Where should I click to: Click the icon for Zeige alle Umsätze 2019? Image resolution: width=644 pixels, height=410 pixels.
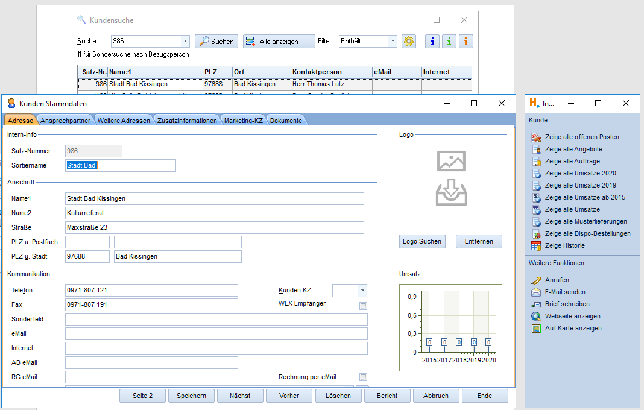[536, 185]
